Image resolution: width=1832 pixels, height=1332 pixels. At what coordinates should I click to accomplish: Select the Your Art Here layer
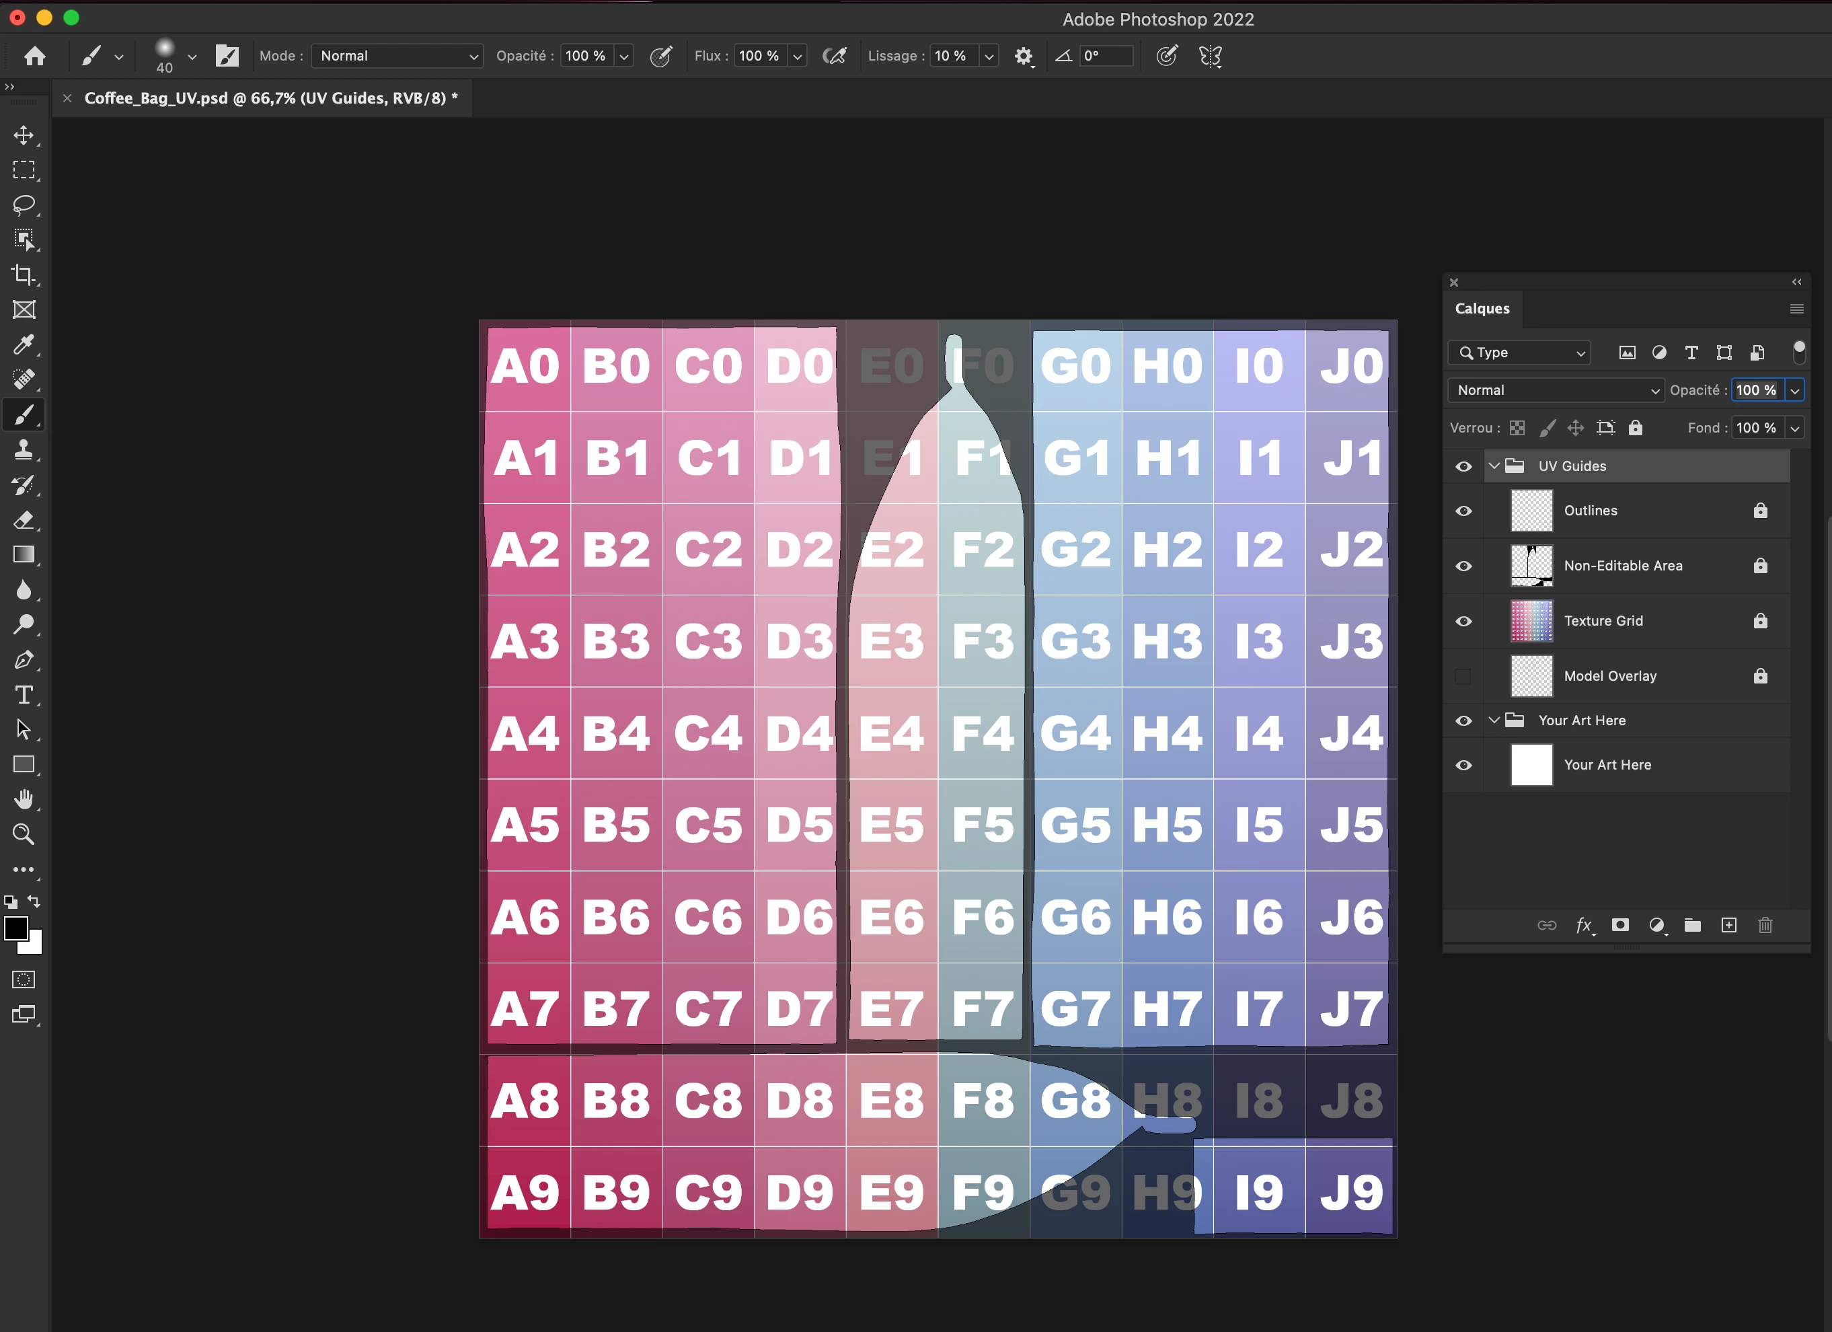1607,765
